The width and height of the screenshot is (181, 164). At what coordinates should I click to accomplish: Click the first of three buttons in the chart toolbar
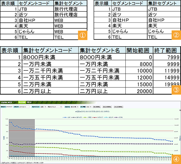coord(97,107)
